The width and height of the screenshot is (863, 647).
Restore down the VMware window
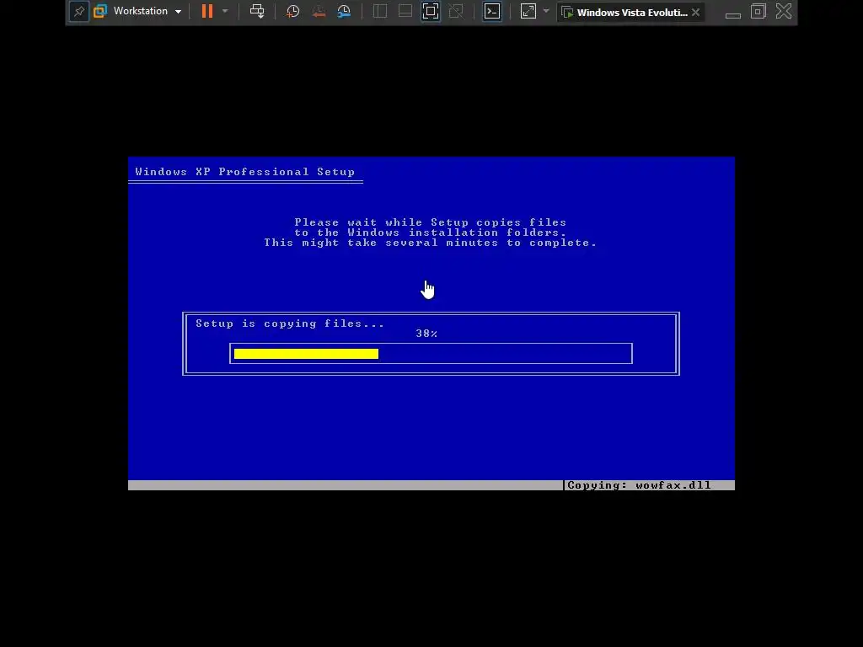click(x=758, y=11)
